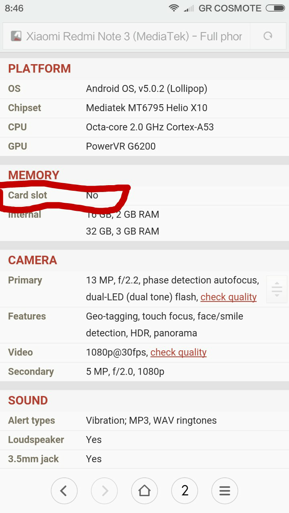Open the browser hamburger menu
Screen dimensions: 289x513
(225, 491)
